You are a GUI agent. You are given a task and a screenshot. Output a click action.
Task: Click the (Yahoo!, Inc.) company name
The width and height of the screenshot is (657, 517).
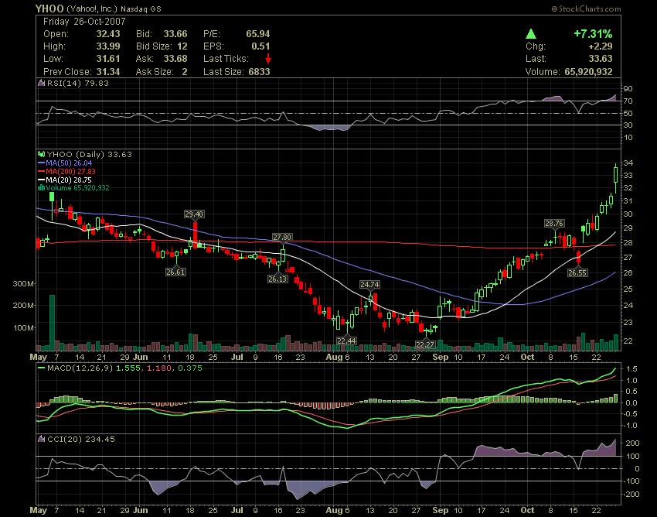[x=92, y=9]
